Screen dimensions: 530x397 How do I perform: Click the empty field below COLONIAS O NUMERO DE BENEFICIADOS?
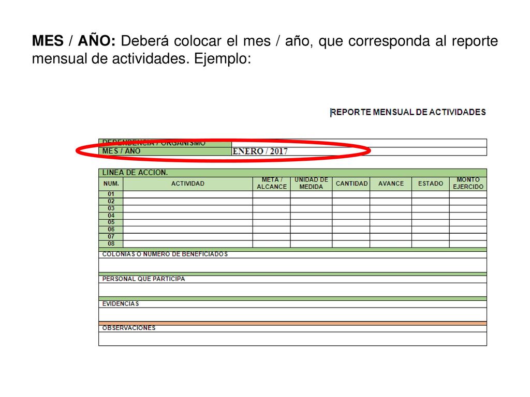[x=293, y=265]
